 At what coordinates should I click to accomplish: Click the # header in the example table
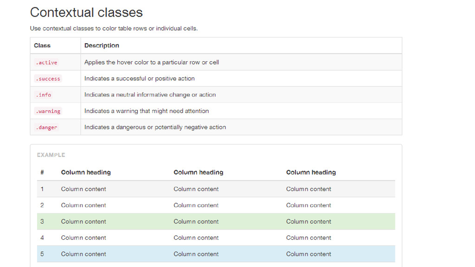tap(42, 172)
